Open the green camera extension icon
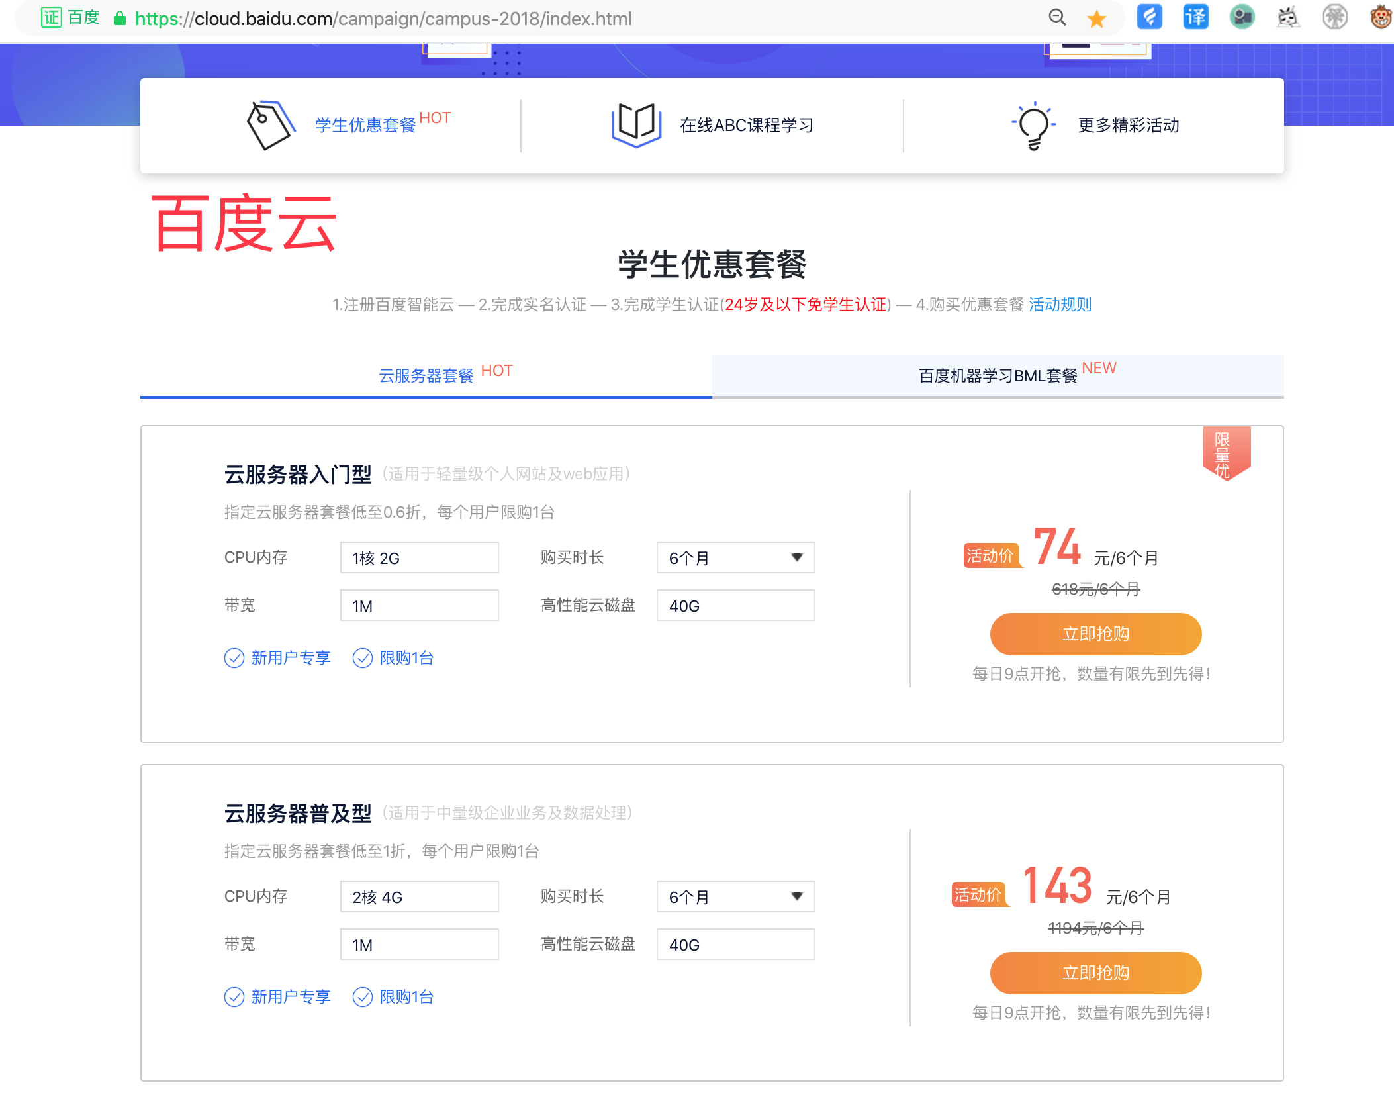Viewport: 1394px width, 1103px height. point(1242,17)
